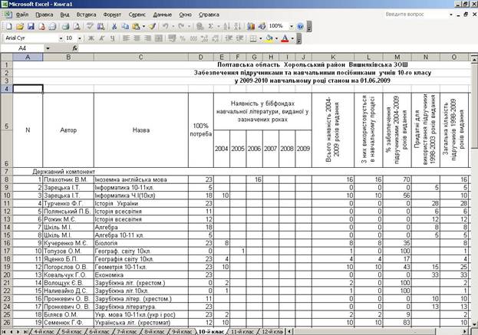Open the fill color bucket swatch

click(269, 38)
